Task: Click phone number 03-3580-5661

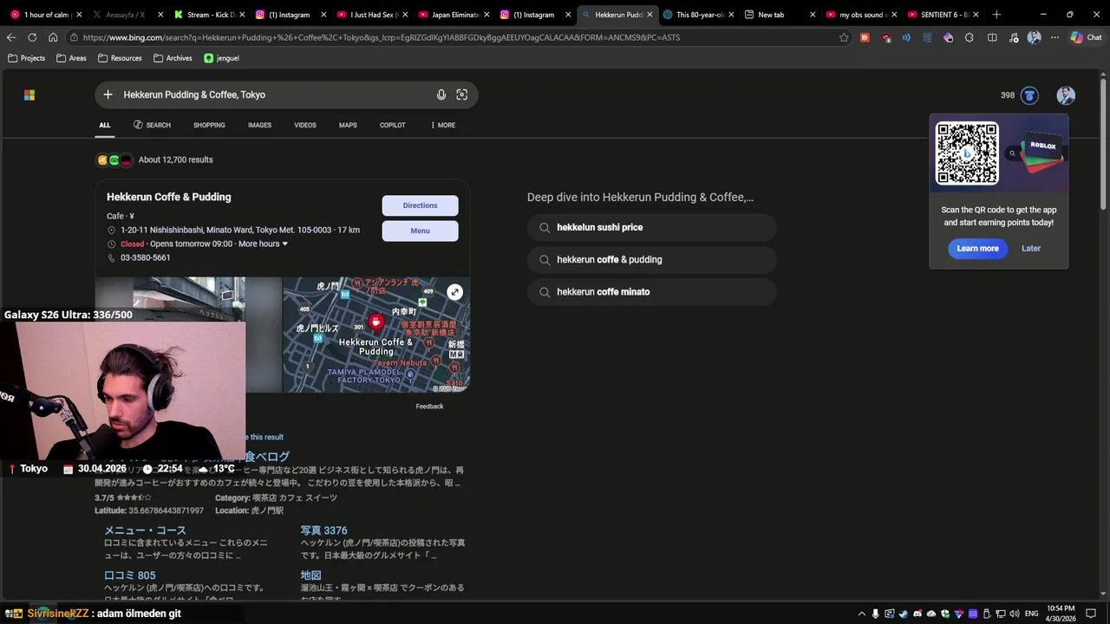Action: pos(145,257)
